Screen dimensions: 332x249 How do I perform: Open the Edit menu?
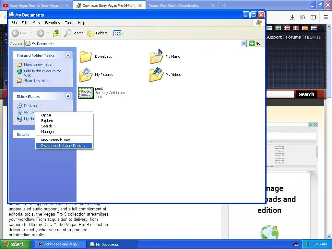[x=25, y=23]
